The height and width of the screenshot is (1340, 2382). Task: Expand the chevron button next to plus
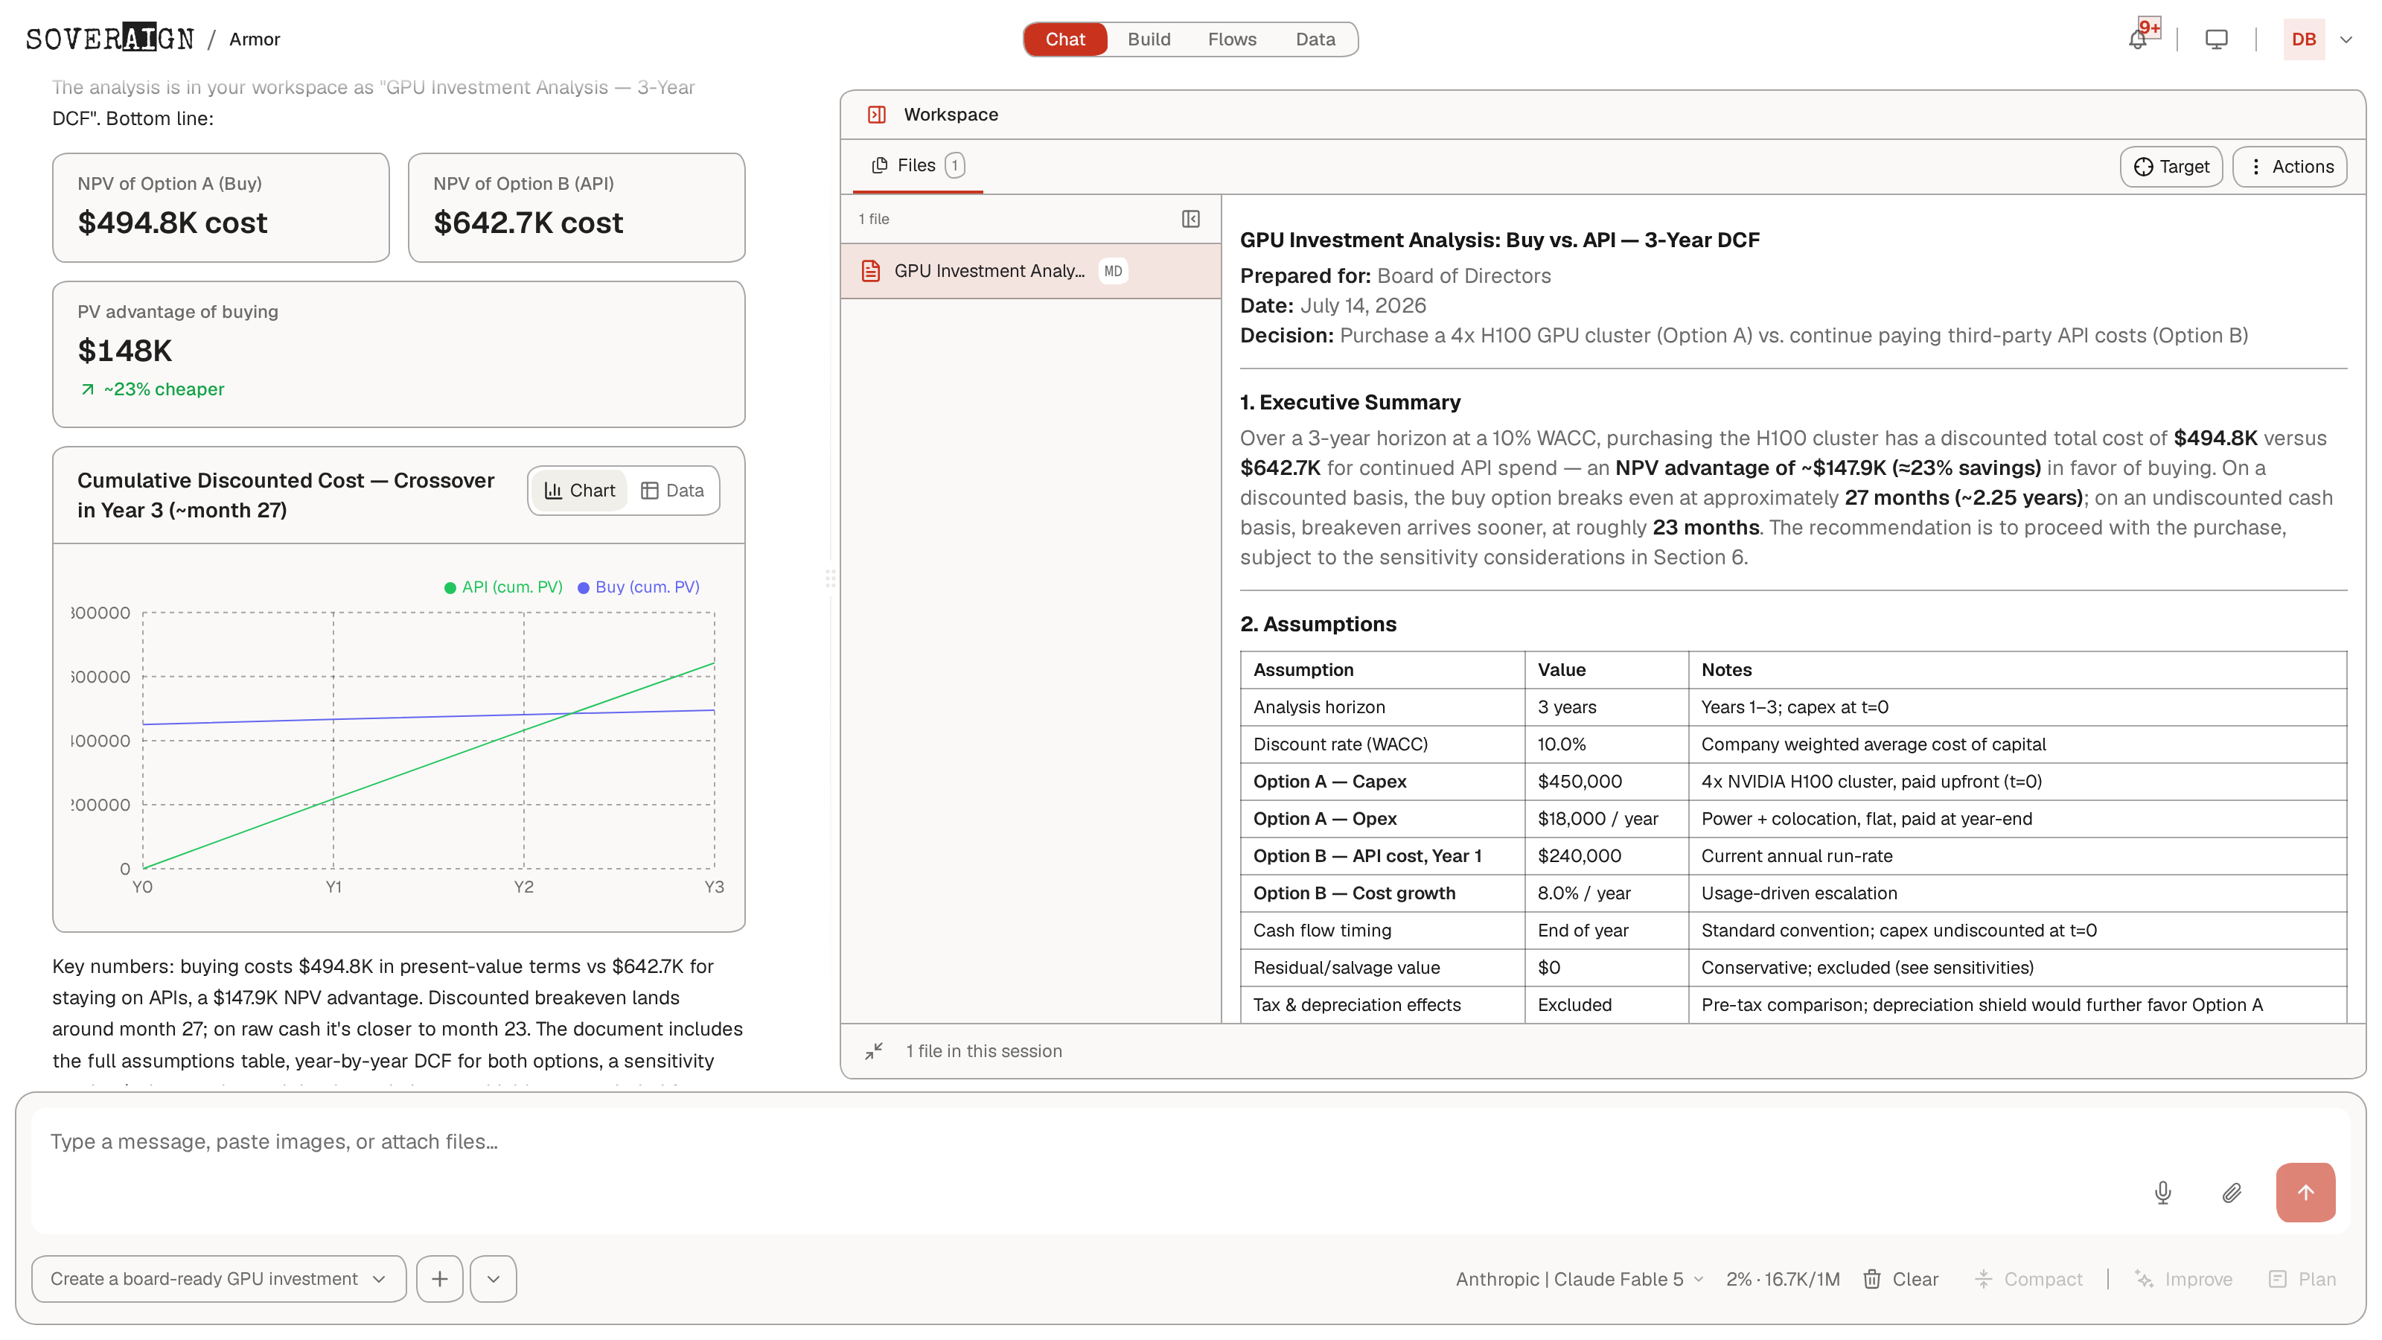[493, 1279]
